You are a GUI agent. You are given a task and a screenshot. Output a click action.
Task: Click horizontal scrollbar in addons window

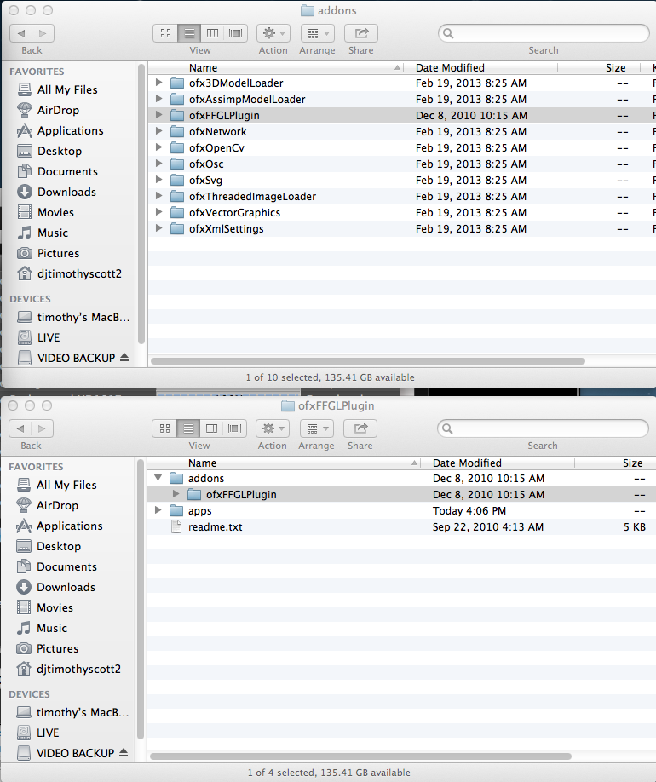pyautogui.click(x=400, y=361)
